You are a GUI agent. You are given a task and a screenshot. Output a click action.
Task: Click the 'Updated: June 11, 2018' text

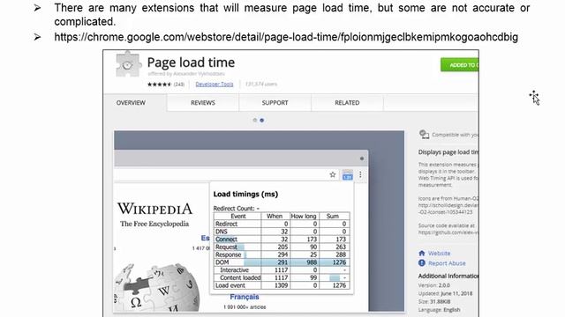click(x=445, y=293)
